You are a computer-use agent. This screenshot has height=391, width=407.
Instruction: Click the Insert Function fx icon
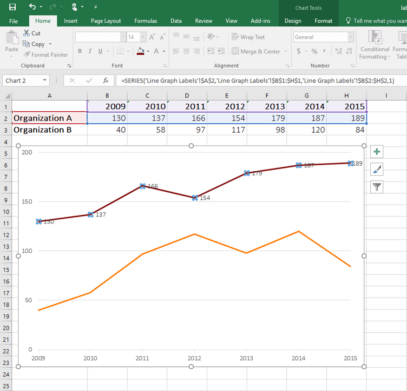pos(105,81)
